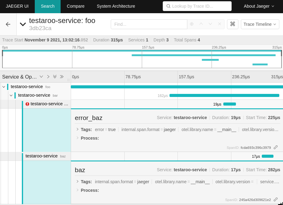The width and height of the screenshot is (283, 205).
Task: Jump to next search result arrow
Action: (210, 24)
